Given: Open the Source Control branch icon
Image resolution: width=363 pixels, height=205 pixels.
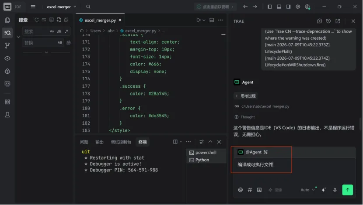Looking at the screenshot, I should coord(7,45).
